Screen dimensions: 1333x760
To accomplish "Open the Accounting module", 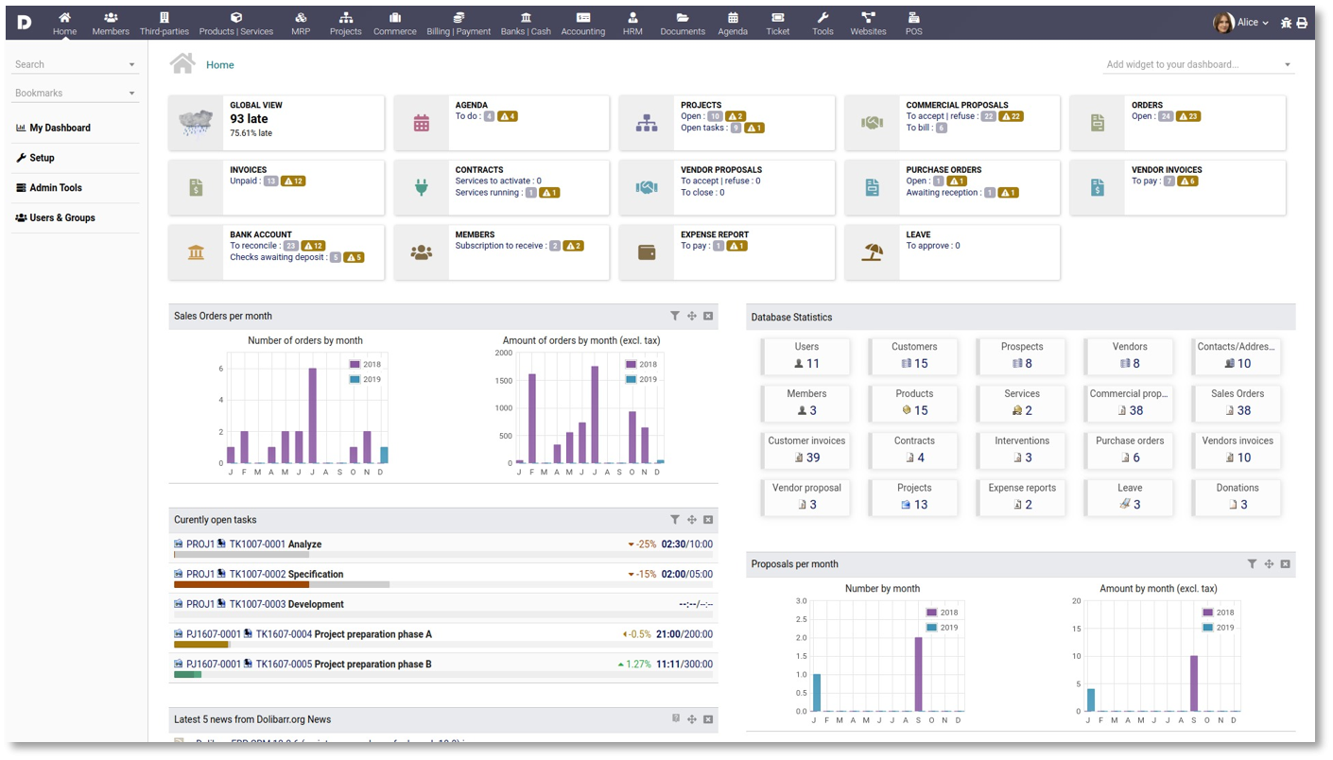I will 583,24.
